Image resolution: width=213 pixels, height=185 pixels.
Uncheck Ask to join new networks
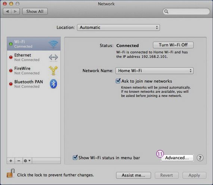pos(118,81)
